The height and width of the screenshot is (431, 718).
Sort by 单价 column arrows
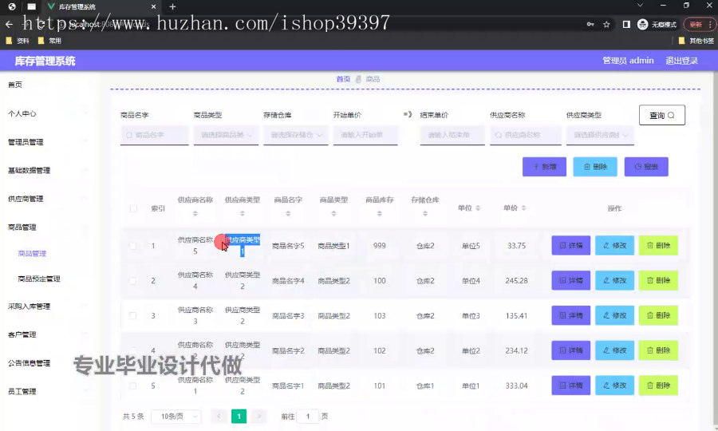[523, 208]
